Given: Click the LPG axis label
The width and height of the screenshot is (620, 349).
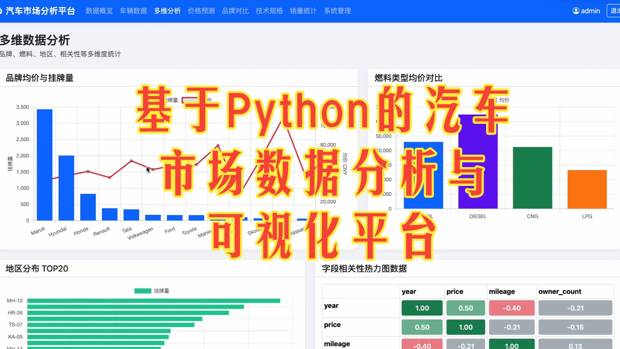Looking at the screenshot, I should (x=587, y=216).
